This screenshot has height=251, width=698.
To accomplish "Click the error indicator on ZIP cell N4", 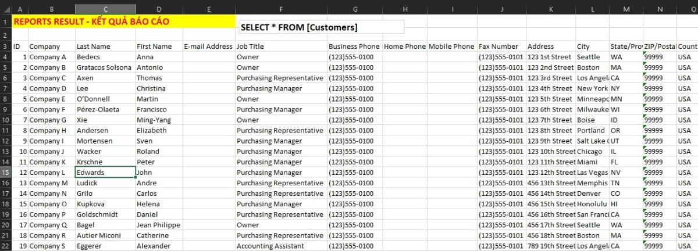I will tap(645, 53).
